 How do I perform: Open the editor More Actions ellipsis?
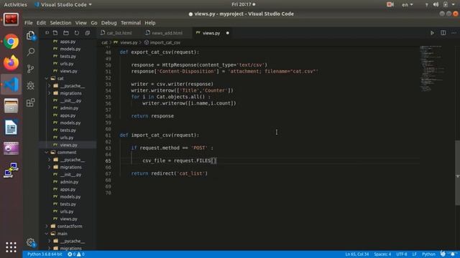(454, 33)
